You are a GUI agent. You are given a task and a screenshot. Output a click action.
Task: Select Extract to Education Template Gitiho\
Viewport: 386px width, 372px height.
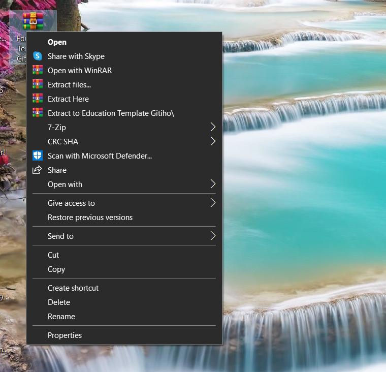pyautogui.click(x=124, y=113)
